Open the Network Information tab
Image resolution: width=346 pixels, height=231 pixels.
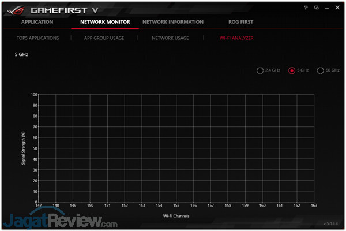(173, 22)
